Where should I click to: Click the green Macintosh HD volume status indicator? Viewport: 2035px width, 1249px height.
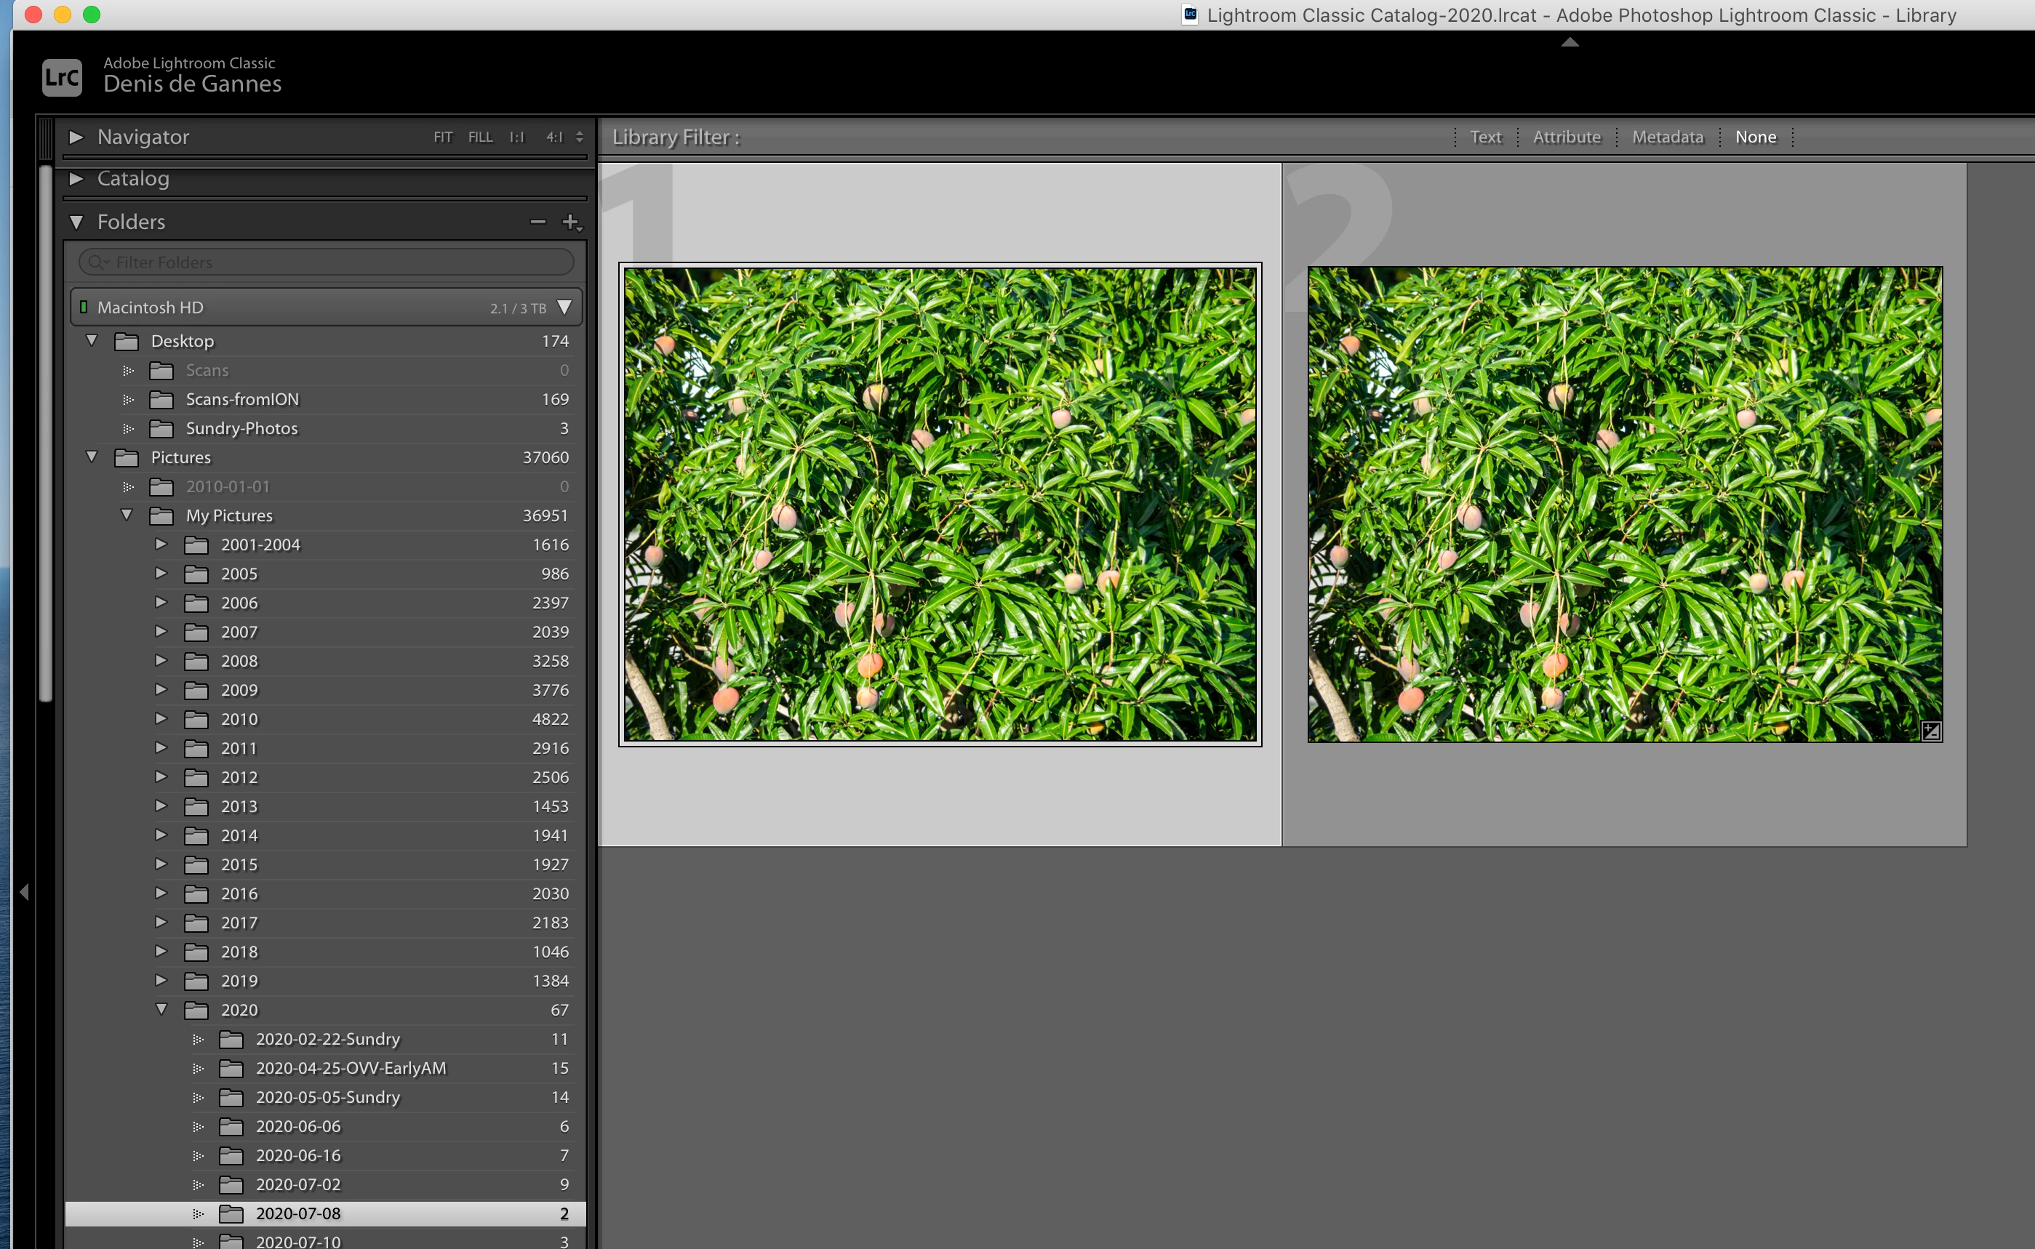83,308
